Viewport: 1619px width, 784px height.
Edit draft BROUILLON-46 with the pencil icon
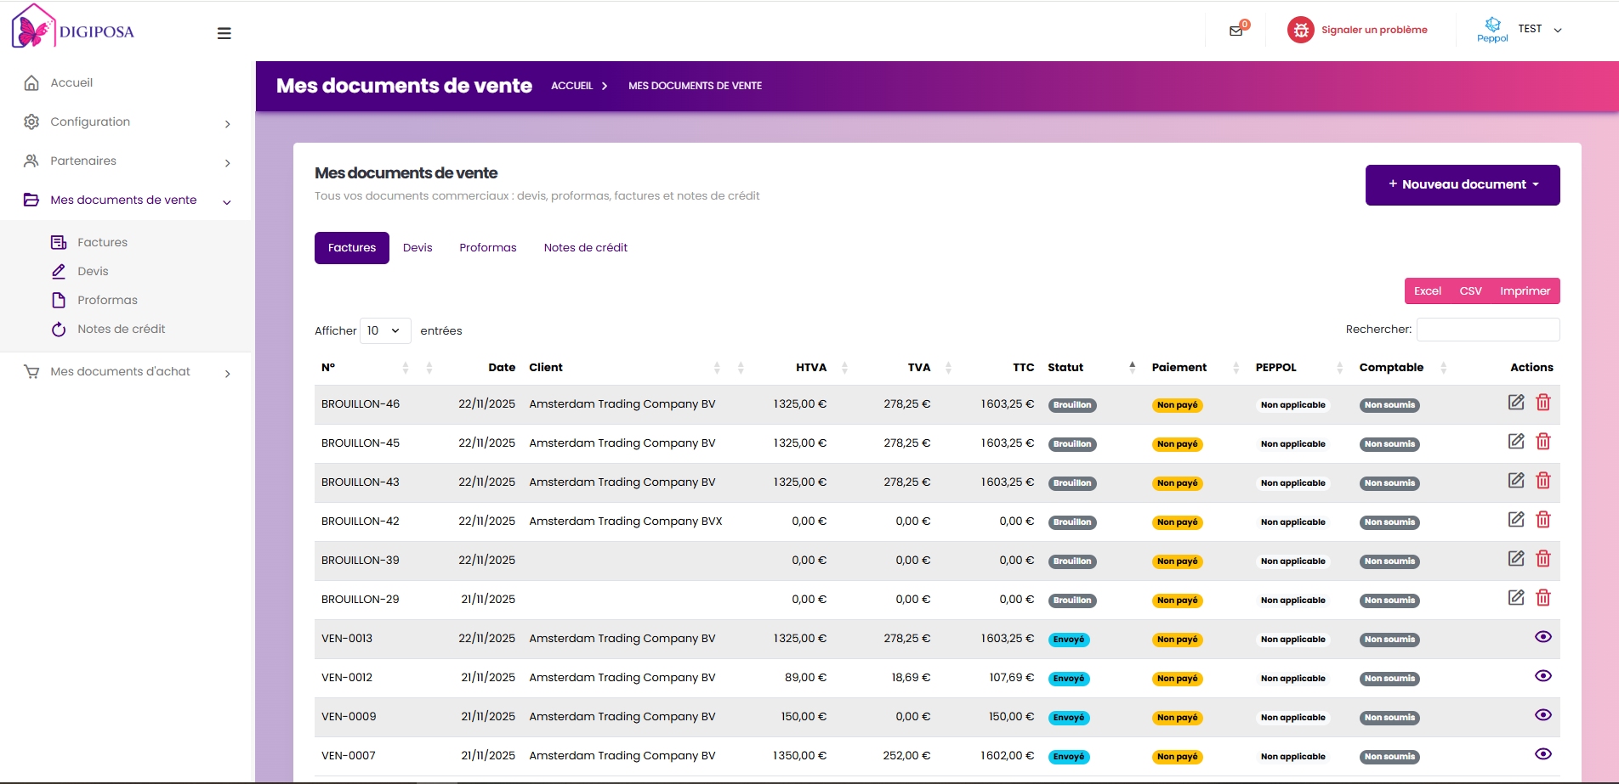pyautogui.click(x=1516, y=402)
